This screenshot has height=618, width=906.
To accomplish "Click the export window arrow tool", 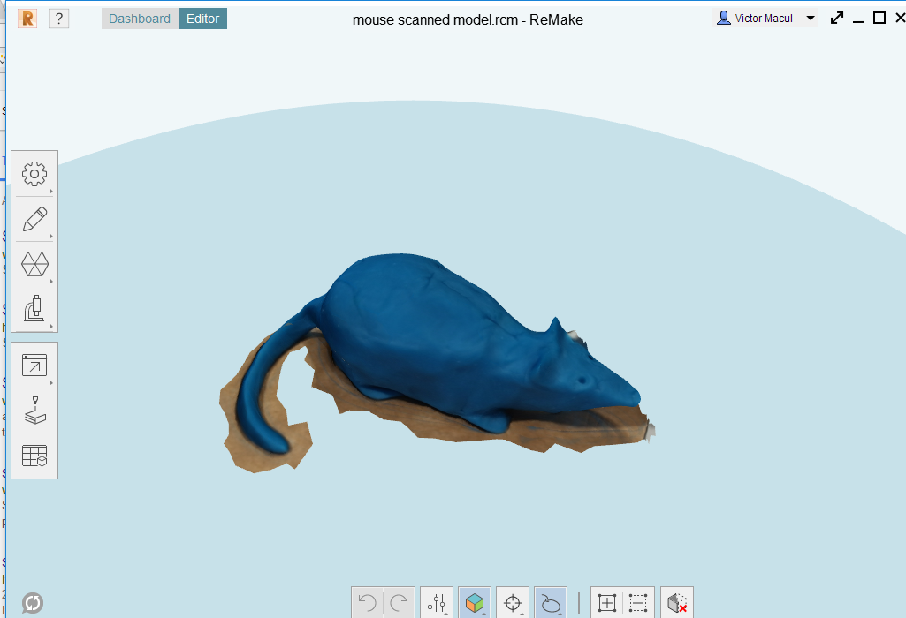I will (x=34, y=366).
